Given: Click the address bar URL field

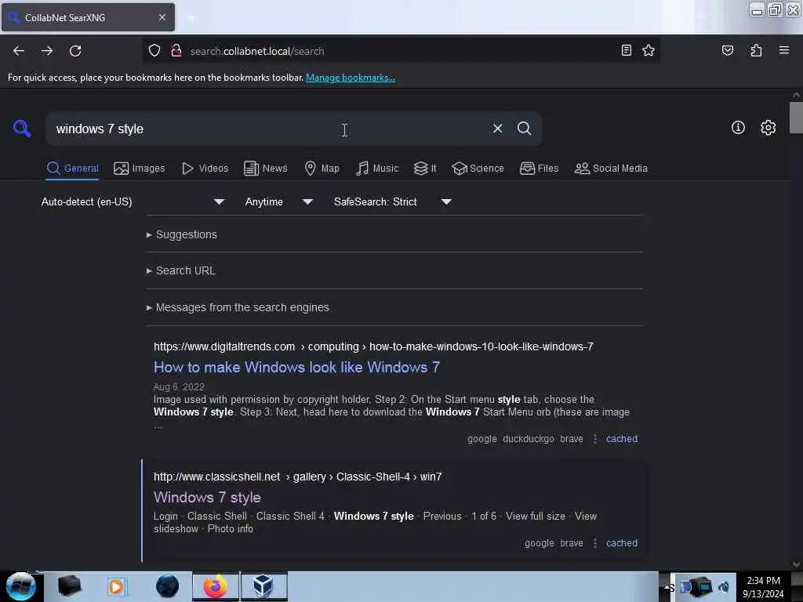Looking at the screenshot, I should 399,51.
